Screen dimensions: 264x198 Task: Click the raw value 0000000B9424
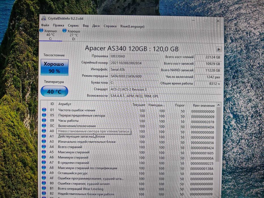(202, 148)
